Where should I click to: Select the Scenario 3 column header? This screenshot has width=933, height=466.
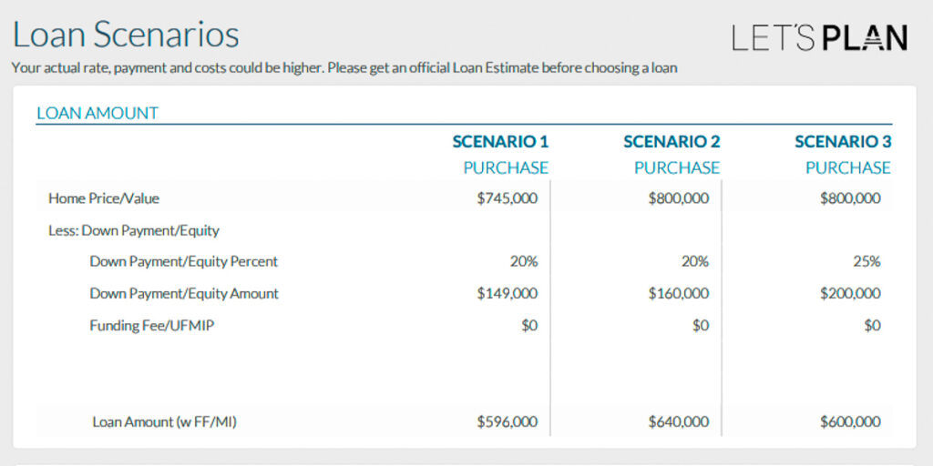tap(843, 142)
